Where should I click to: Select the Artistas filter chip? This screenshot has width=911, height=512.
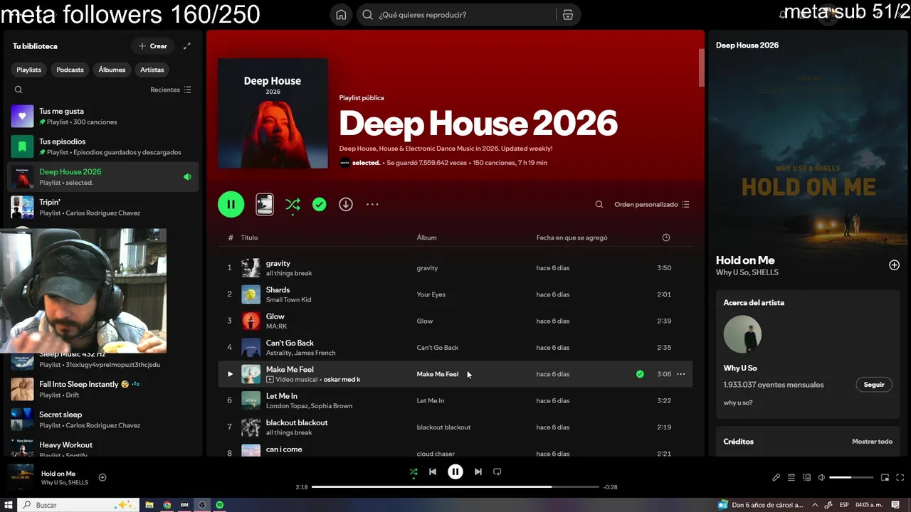pos(152,70)
